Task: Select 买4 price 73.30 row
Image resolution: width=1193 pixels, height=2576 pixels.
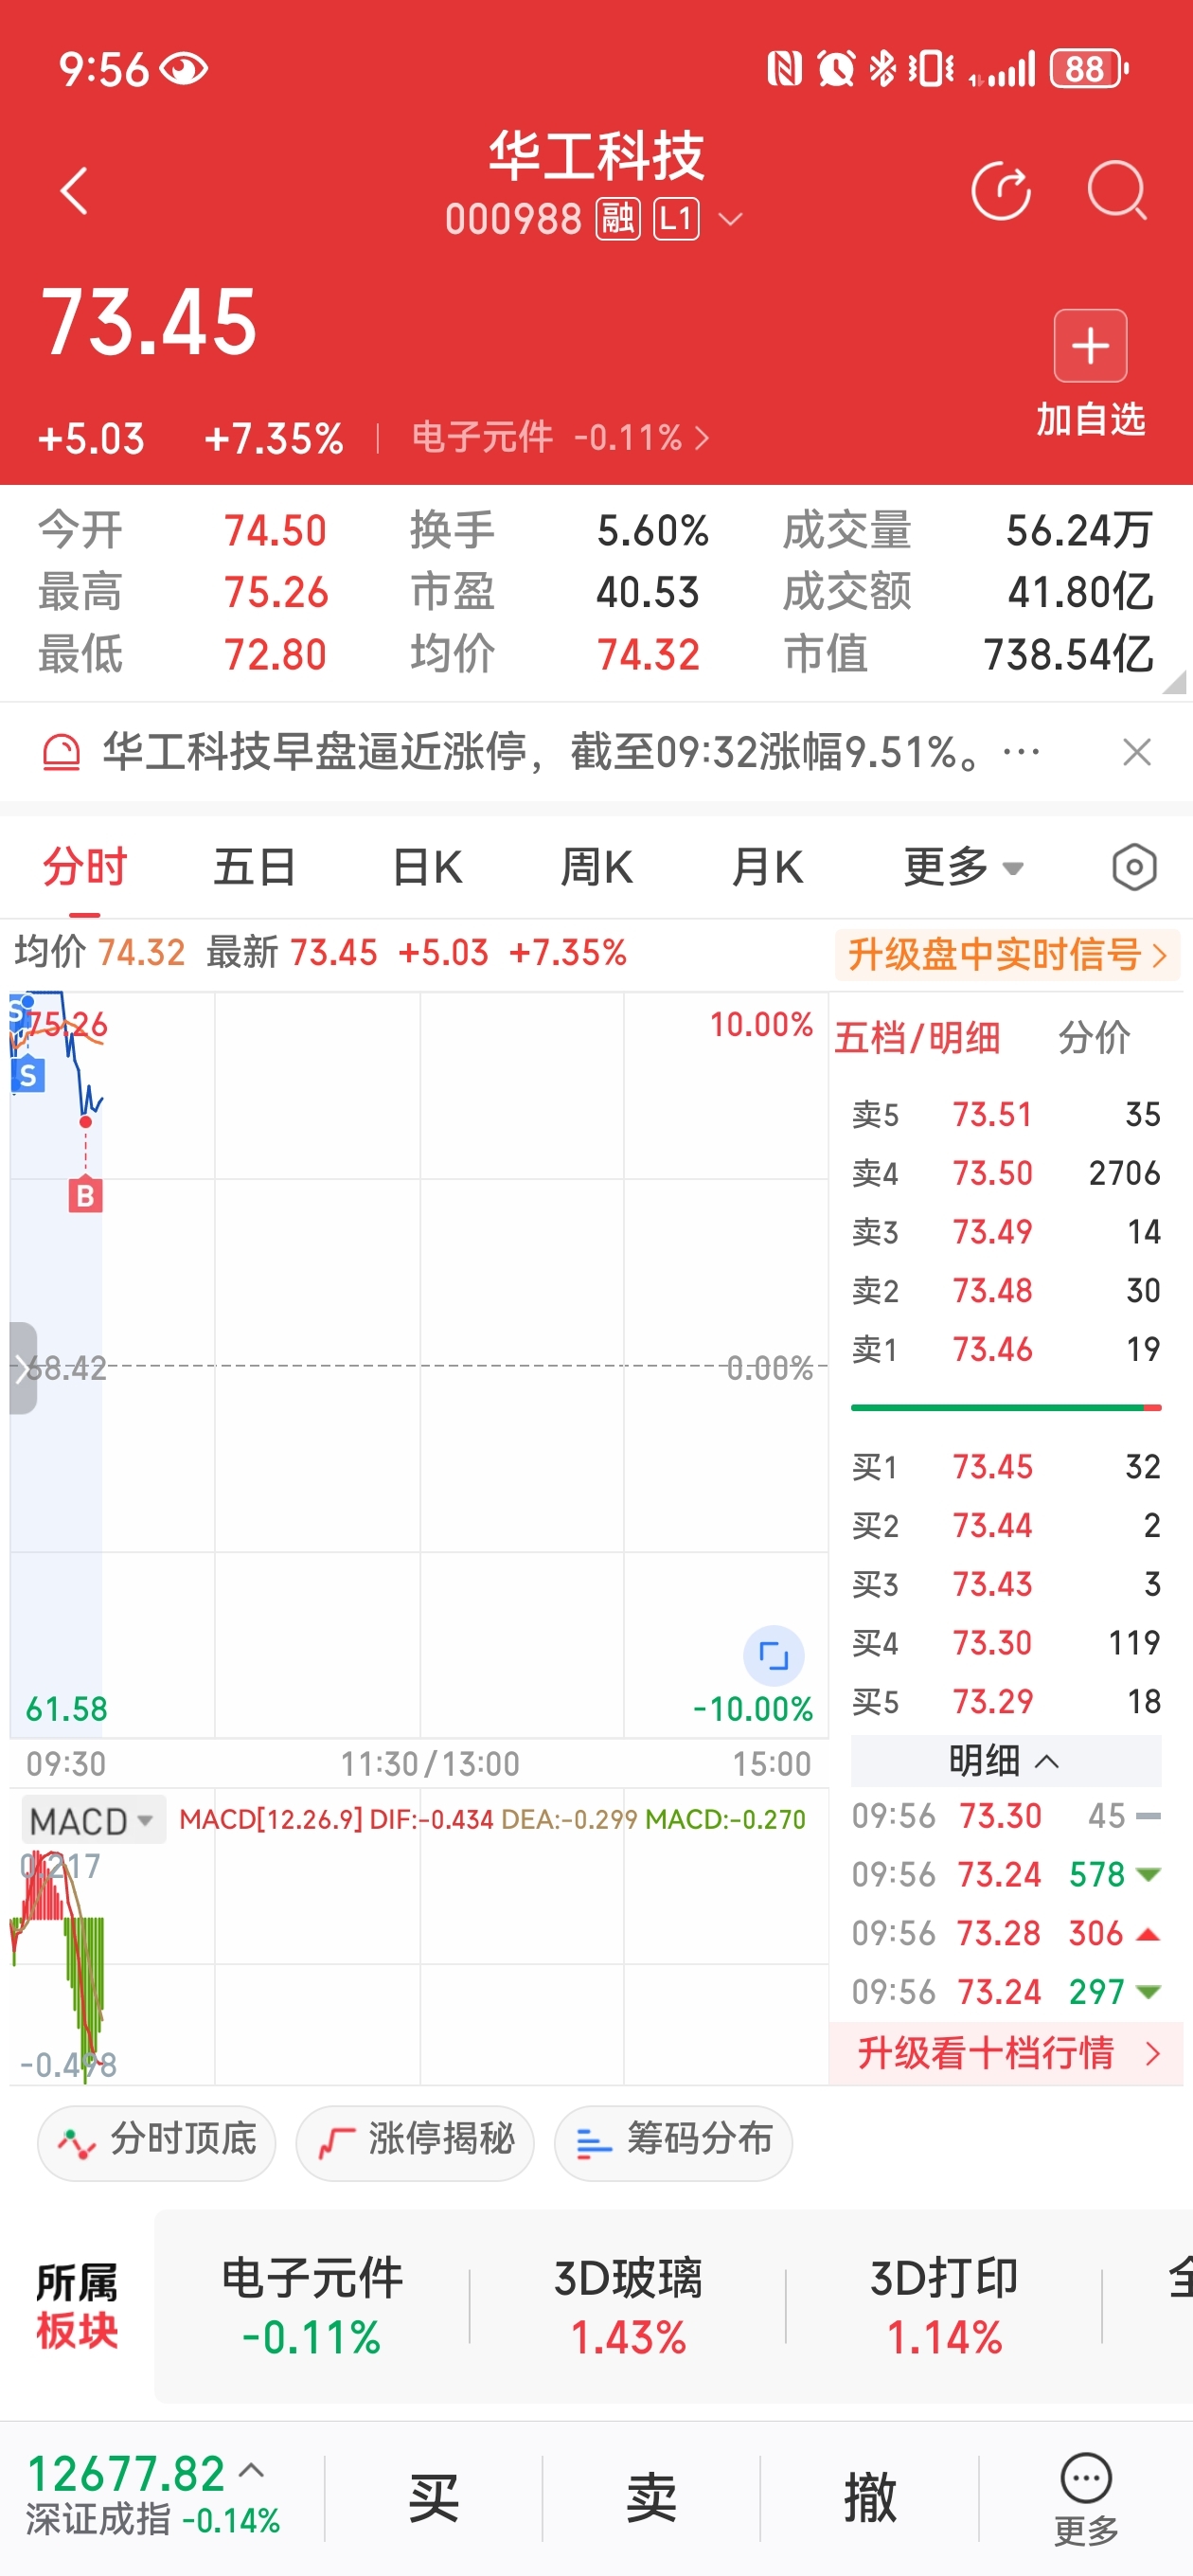Action: click(x=1005, y=1643)
